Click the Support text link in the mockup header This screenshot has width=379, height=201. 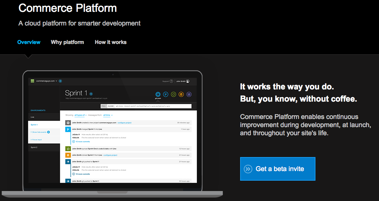[x=165, y=81]
